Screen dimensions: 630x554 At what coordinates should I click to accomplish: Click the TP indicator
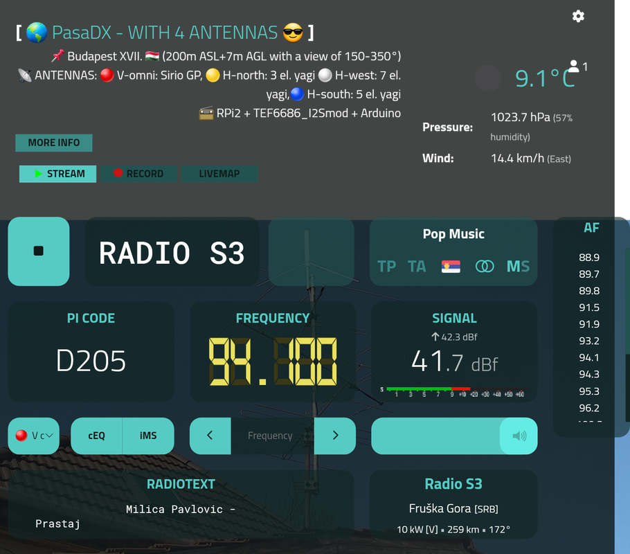386,267
